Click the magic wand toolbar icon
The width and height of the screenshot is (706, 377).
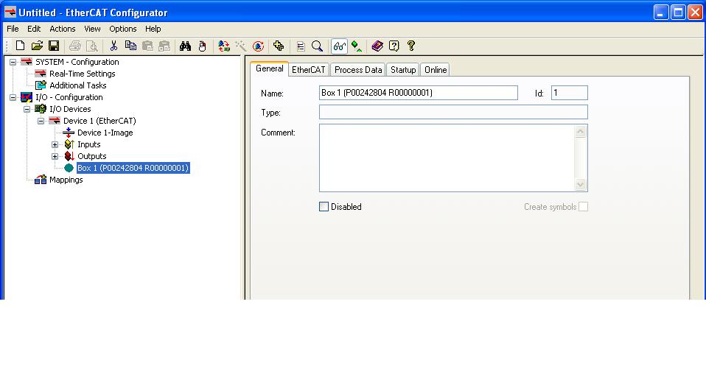241,46
